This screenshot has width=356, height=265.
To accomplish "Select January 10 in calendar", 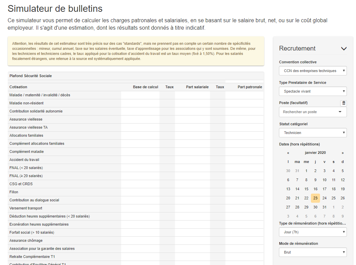I will click(x=324, y=180).
